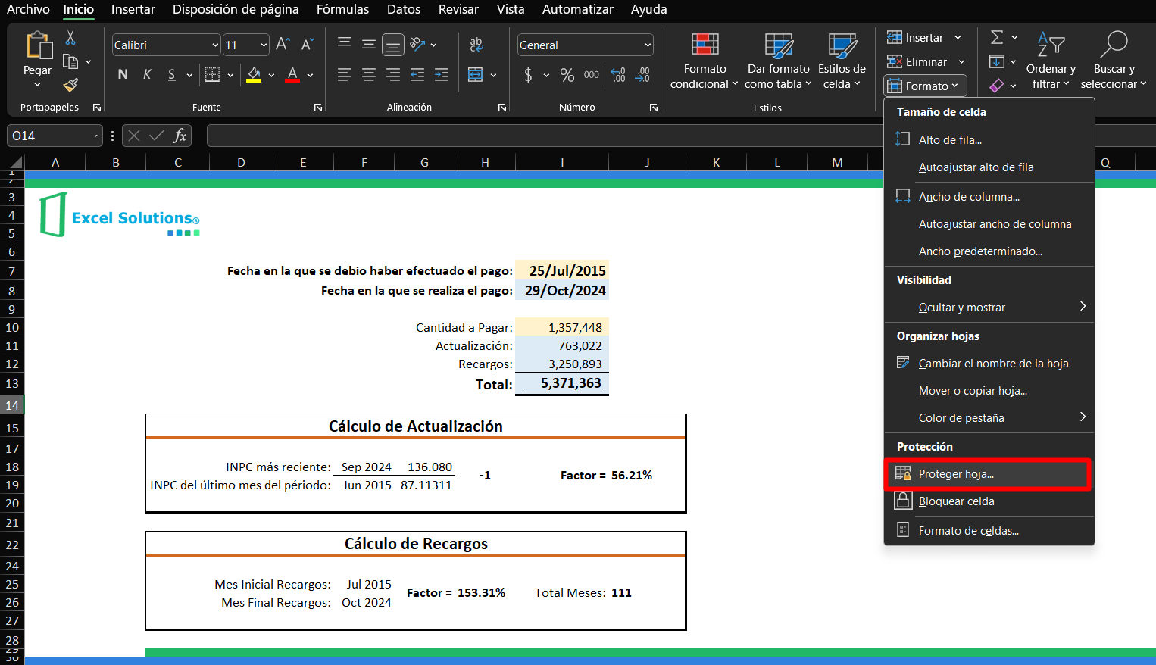
Task: Select Alto de fila menu item
Action: click(x=989, y=140)
